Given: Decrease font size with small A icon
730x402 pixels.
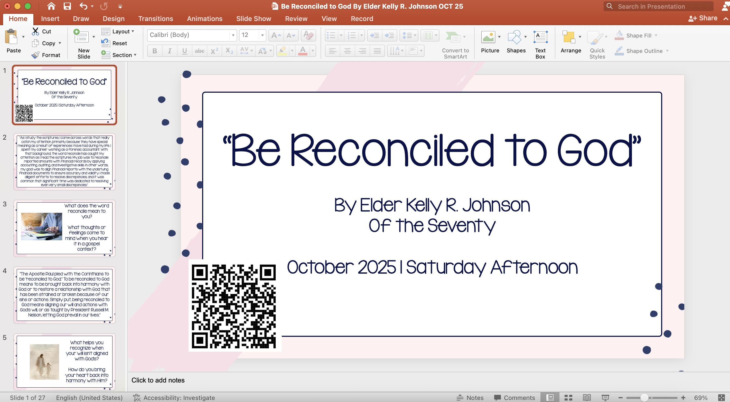Looking at the screenshot, I should tap(291, 35).
